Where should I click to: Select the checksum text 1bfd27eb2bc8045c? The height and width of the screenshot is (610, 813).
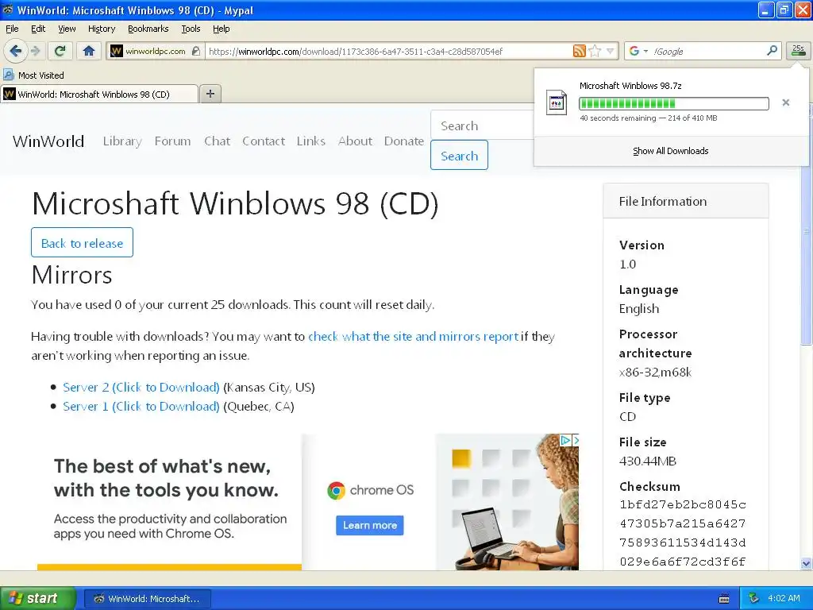(x=682, y=504)
